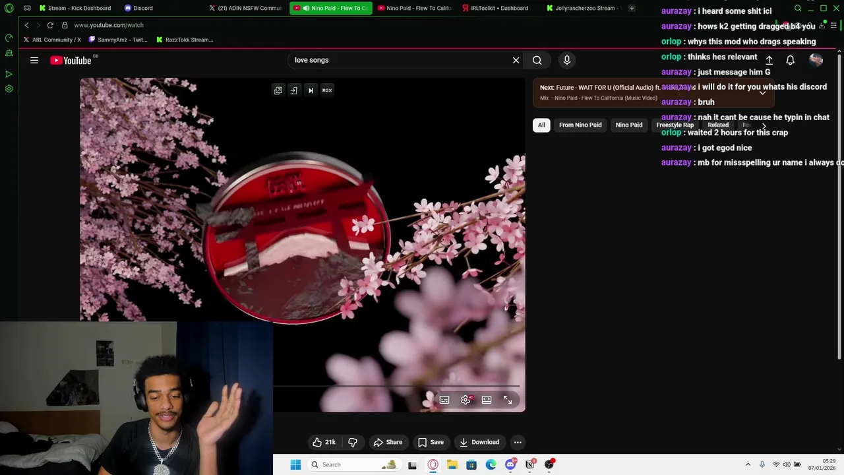Switch to the second Nino Paid tab
Screen dimensions: 844x475
(x=414, y=8)
